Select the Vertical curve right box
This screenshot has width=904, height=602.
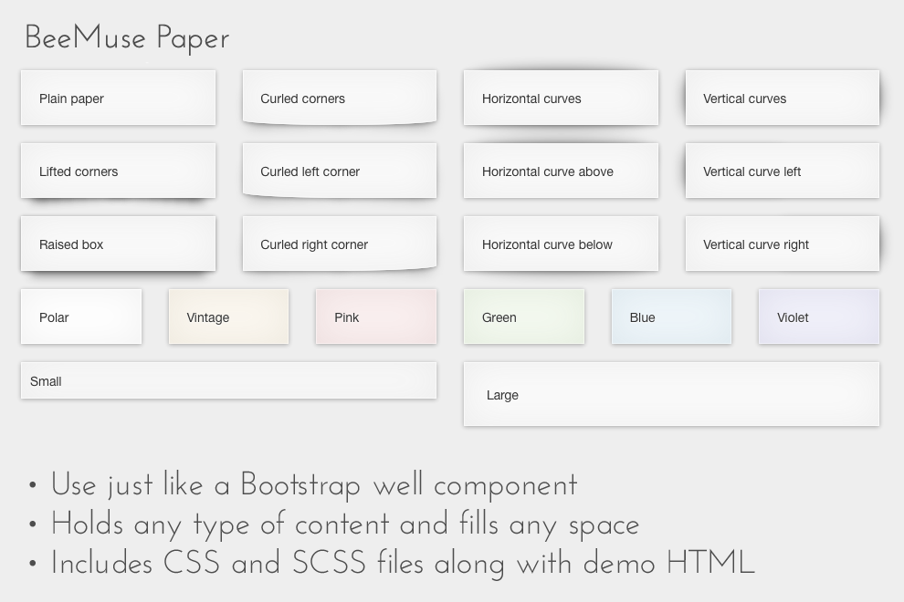pyautogui.click(x=782, y=244)
